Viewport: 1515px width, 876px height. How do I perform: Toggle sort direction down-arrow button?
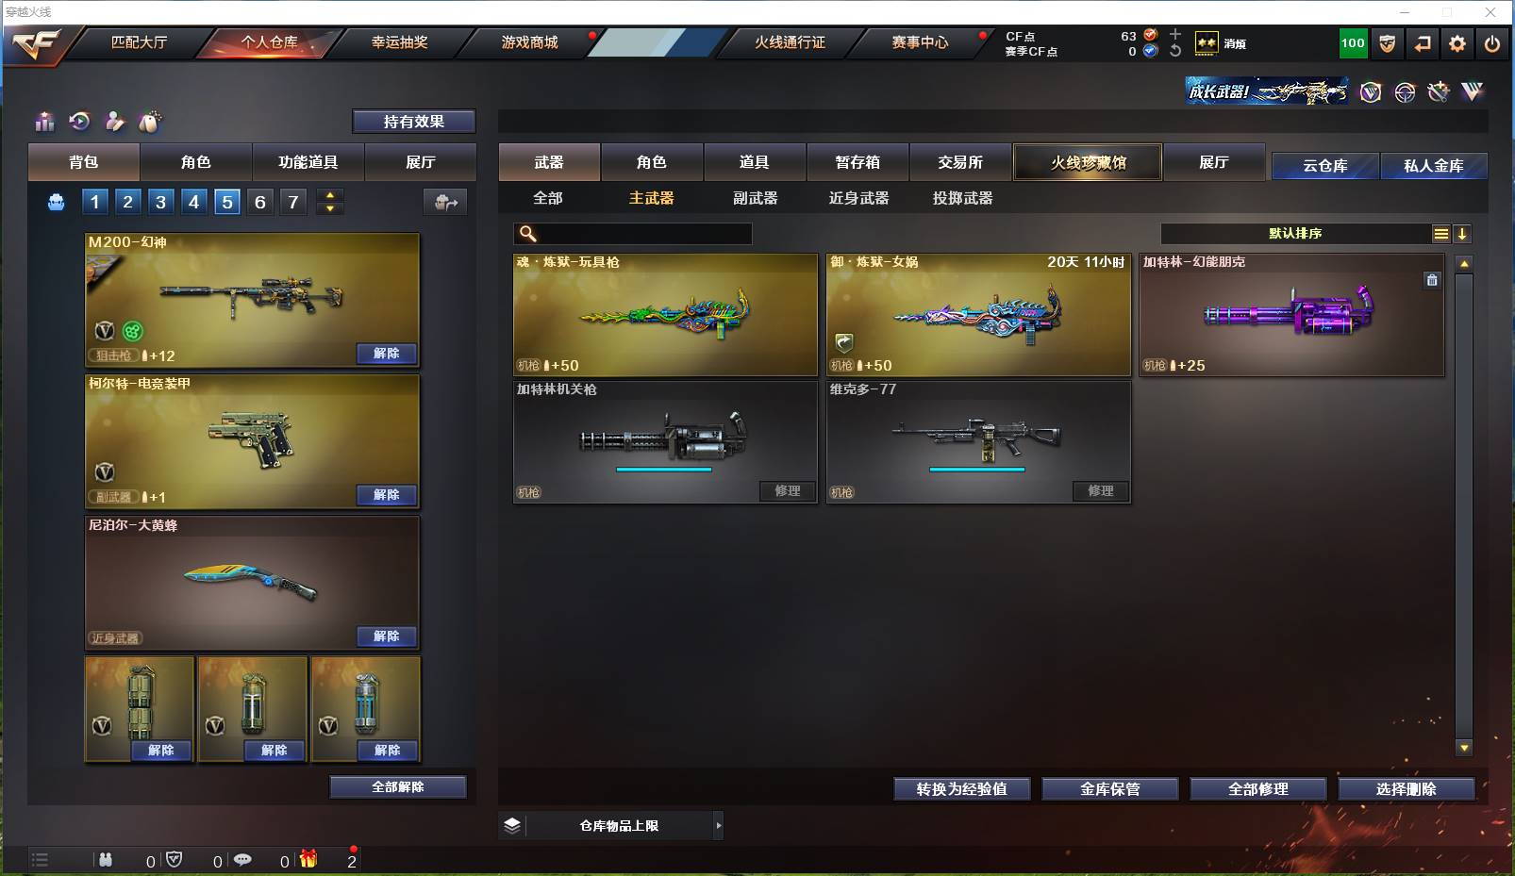1462,234
